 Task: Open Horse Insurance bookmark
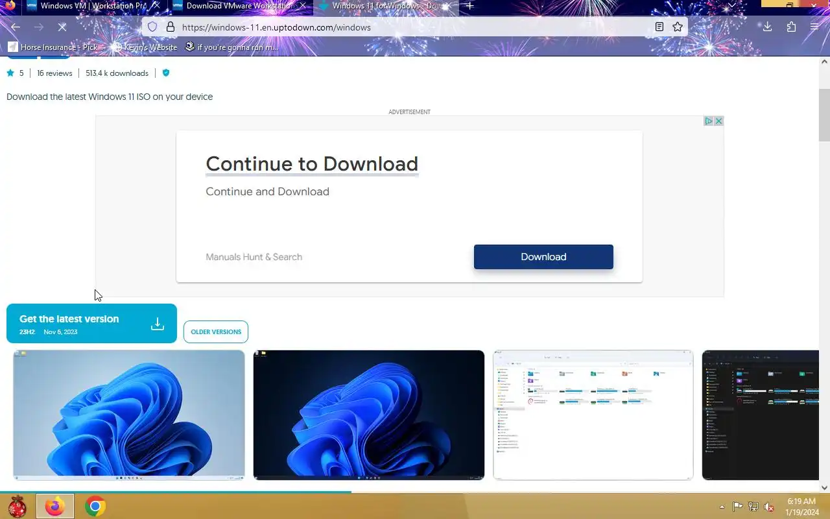[x=56, y=47]
